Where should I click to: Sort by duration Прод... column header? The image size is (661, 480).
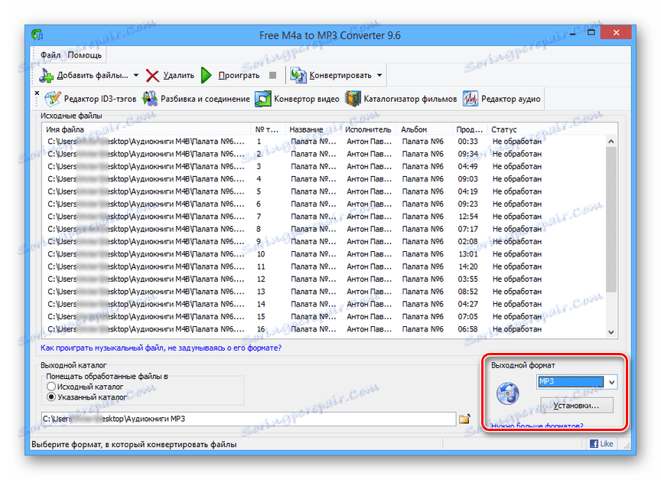pyautogui.click(x=470, y=129)
